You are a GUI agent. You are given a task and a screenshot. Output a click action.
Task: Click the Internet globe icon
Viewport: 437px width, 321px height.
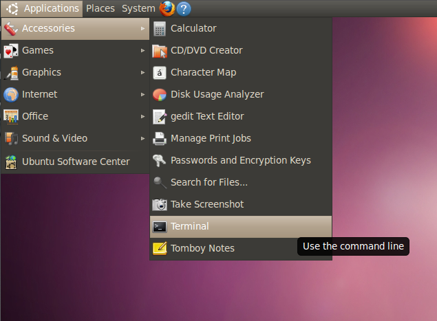click(11, 95)
